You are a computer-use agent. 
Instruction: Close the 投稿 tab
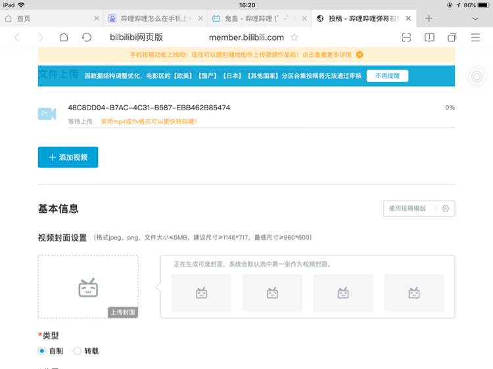click(x=408, y=18)
